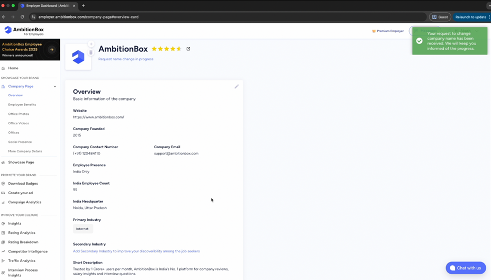Click the browser address bar URL
Image resolution: width=491 pixels, height=280 pixels.
[88, 17]
